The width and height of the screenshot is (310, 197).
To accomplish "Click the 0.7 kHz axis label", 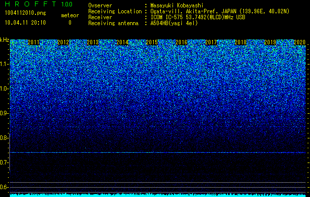I will coord(4,163).
